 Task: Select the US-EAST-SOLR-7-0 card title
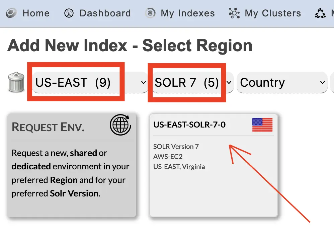[189, 125]
